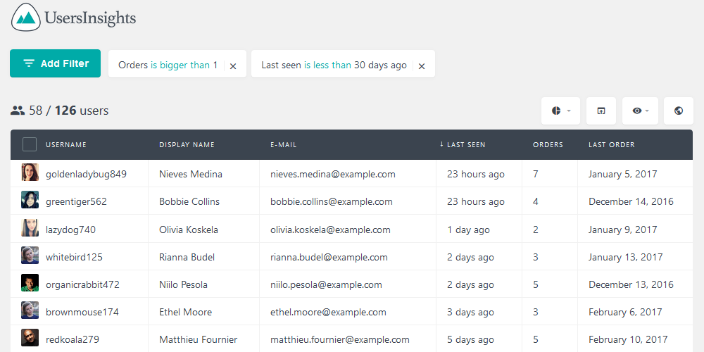Toggle the select all users checkbox
The width and height of the screenshot is (704, 352).
30,144
